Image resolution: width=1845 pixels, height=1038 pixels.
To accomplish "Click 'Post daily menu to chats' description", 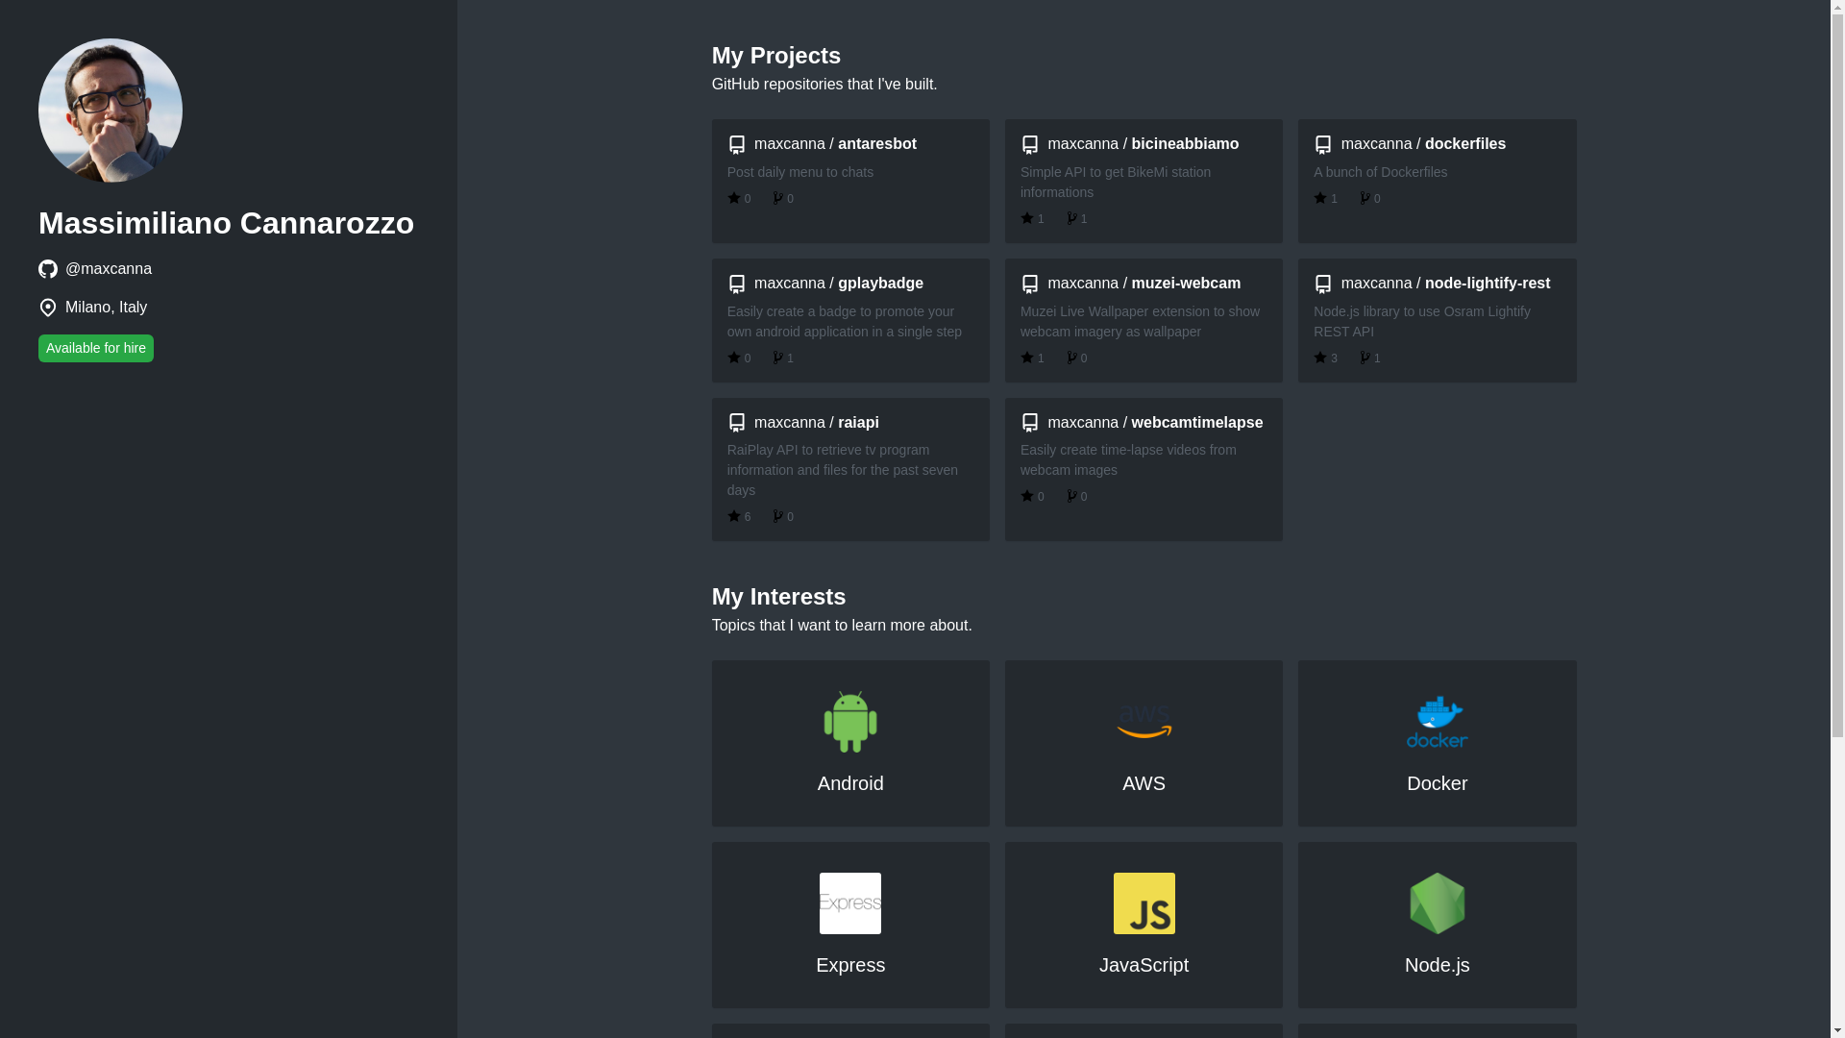I will [x=800, y=172].
